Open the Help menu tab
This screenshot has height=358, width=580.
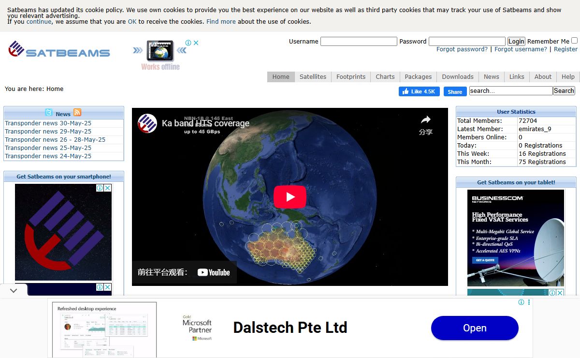coord(568,77)
